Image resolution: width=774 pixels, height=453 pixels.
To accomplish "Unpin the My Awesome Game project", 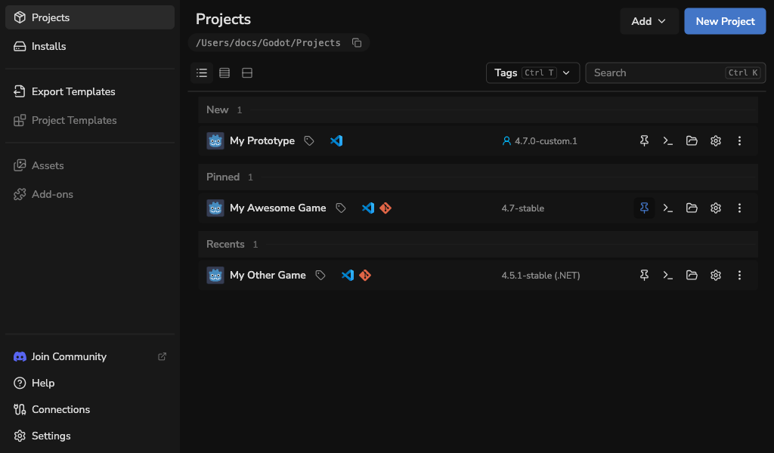I will (x=644, y=208).
